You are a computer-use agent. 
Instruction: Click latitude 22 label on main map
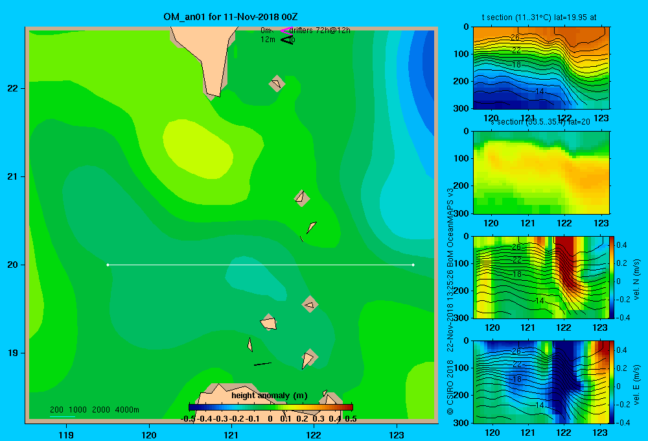[13, 88]
